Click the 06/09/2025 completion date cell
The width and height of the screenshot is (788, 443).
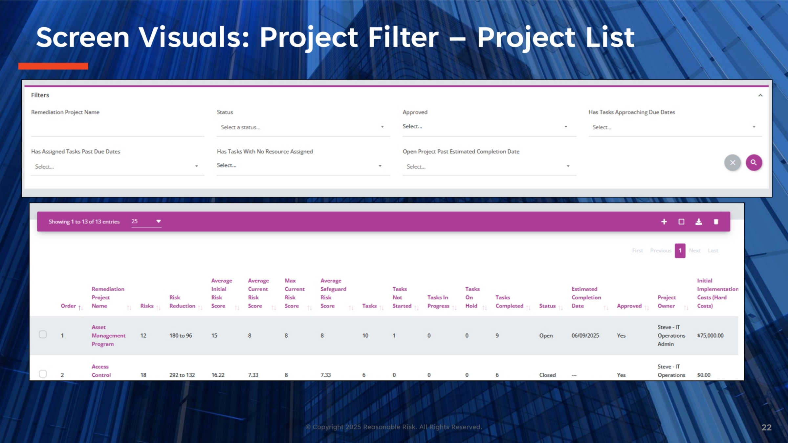[x=585, y=336]
